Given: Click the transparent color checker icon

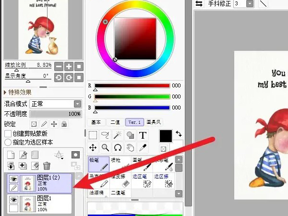Looking at the screenshot, I should click(163, 149).
